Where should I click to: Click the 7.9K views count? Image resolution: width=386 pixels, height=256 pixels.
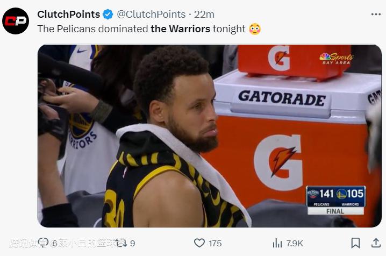[x=295, y=244]
